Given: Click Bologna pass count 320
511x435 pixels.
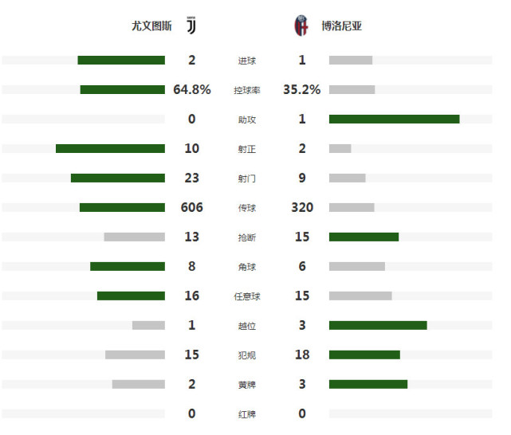Looking at the screenshot, I should click(302, 207).
